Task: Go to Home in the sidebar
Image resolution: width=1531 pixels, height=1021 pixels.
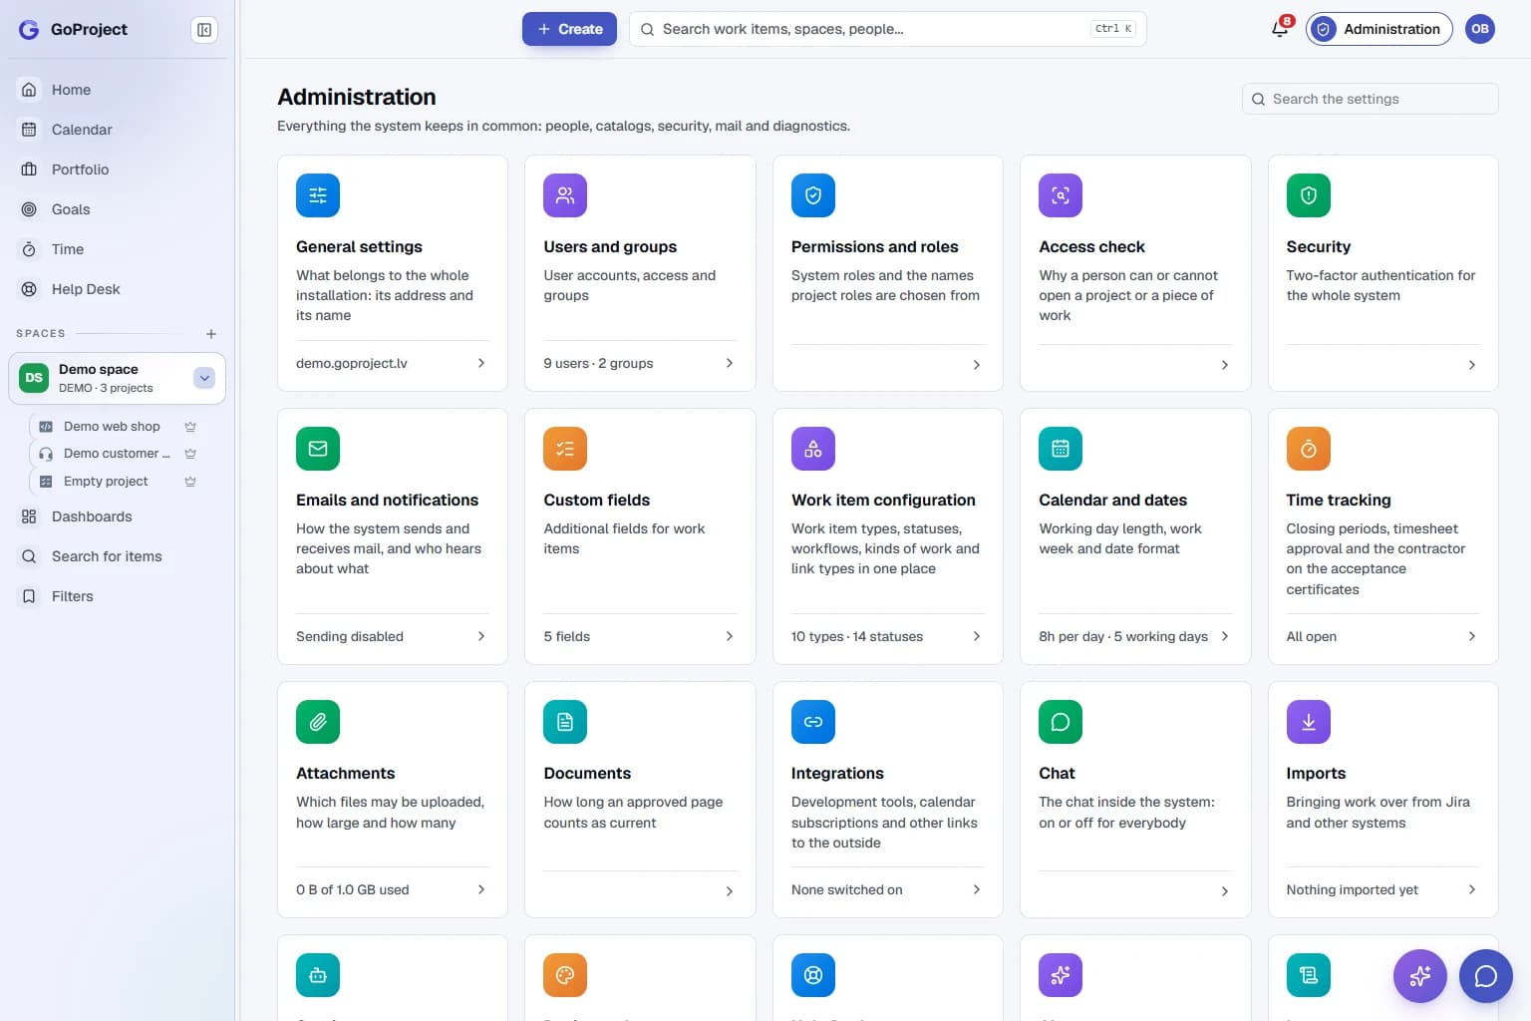Action: [x=118, y=90]
